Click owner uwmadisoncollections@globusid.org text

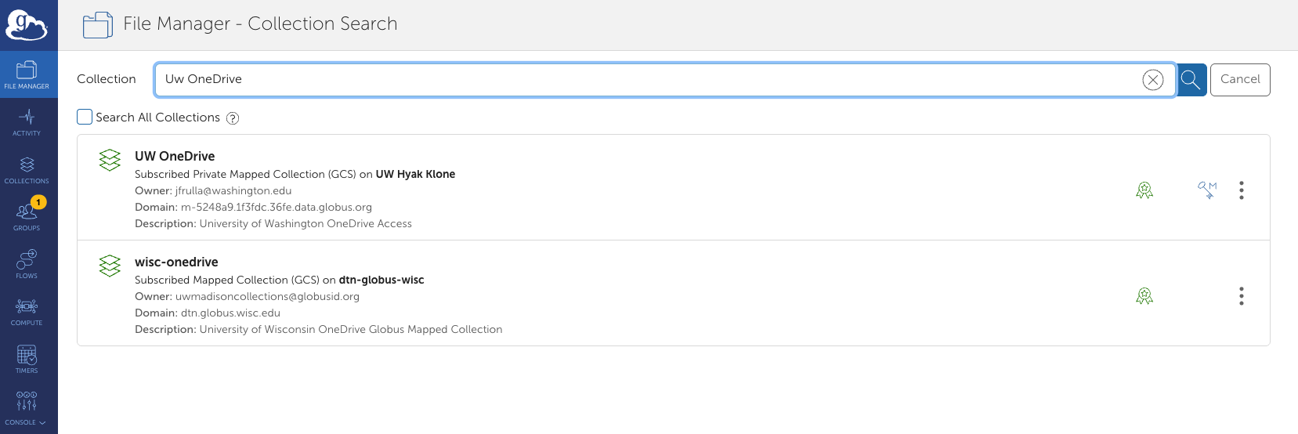tap(267, 296)
